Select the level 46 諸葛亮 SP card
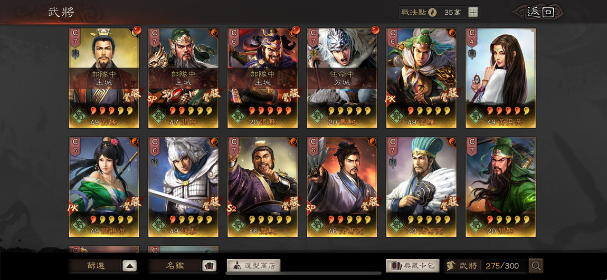The height and width of the screenshot is (280, 607). pos(342,187)
